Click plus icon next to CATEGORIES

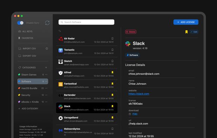tap(46, 67)
